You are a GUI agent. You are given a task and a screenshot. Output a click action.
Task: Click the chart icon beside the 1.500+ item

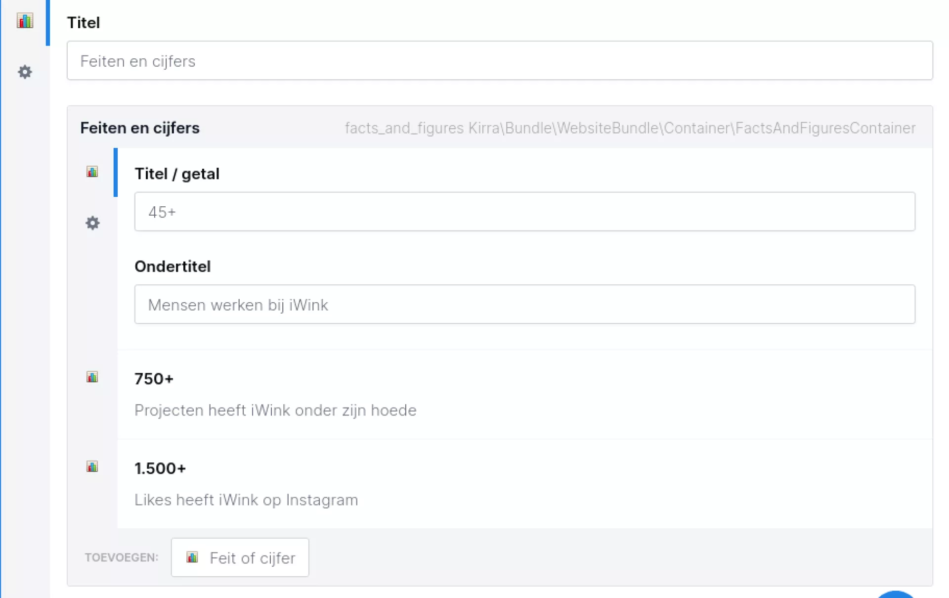coord(92,467)
